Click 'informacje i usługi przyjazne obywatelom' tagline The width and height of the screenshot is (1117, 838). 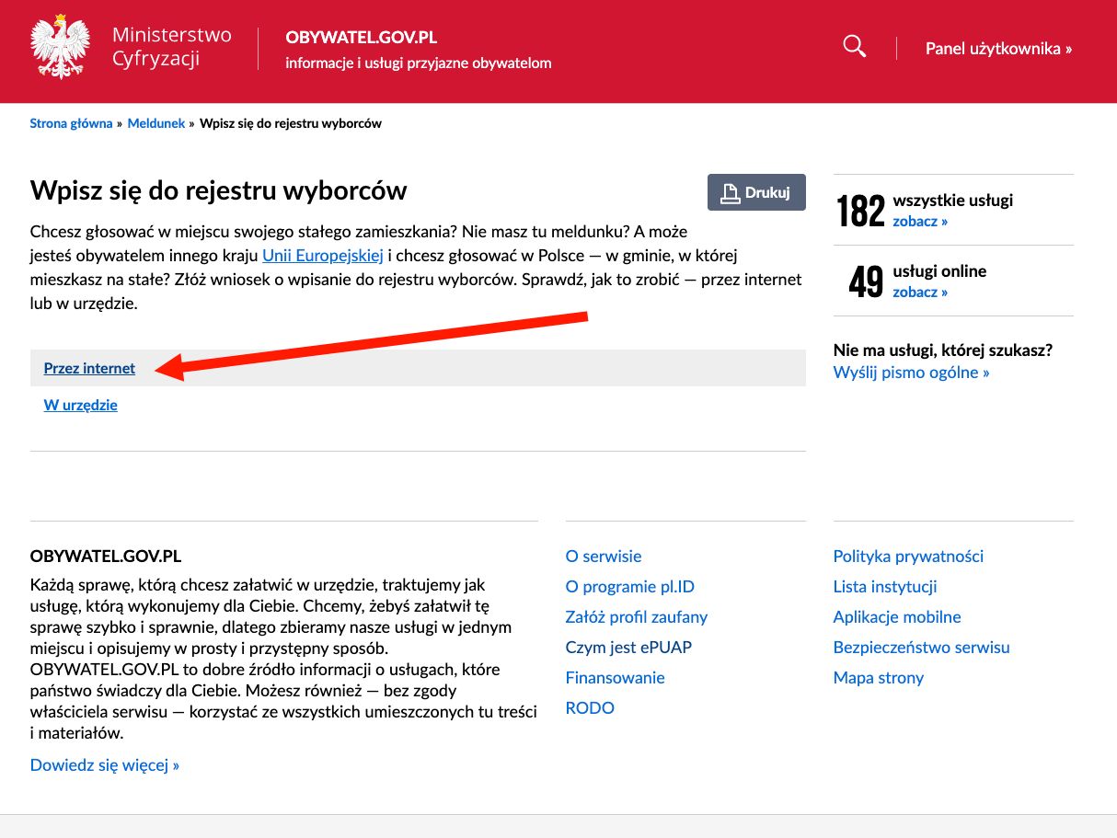point(419,63)
